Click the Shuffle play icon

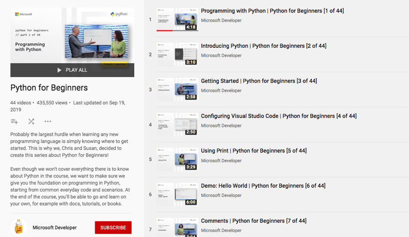click(x=31, y=121)
